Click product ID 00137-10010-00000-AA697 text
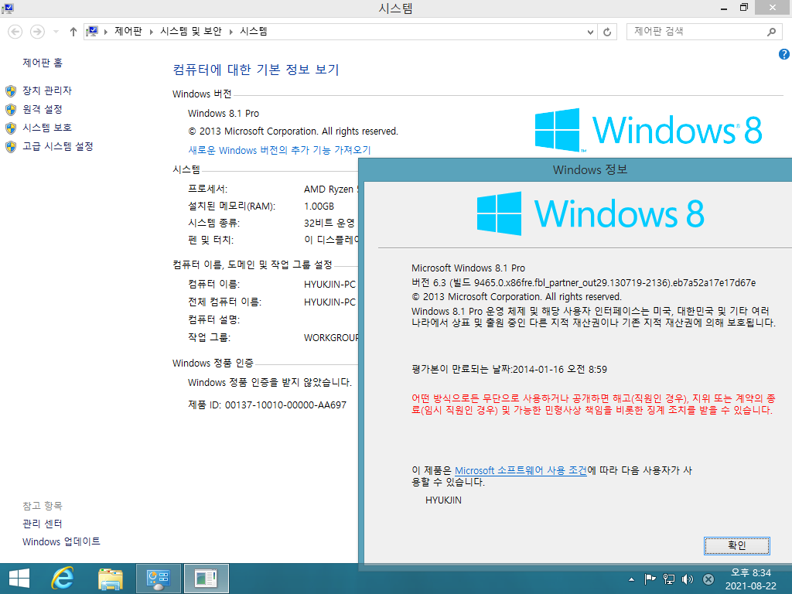The image size is (792, 594). tap(285, 405)
